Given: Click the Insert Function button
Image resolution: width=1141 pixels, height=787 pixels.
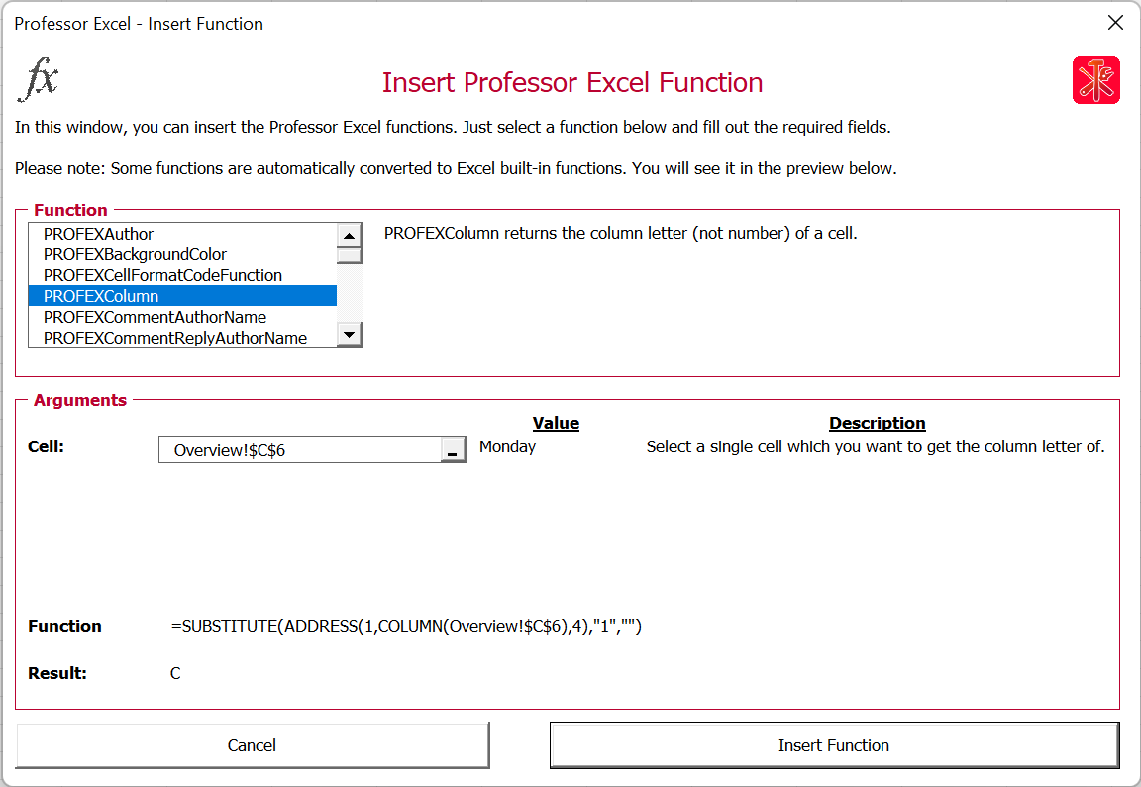Looking at the screenshot, I should pyautogui.click(x=834, y=745).
